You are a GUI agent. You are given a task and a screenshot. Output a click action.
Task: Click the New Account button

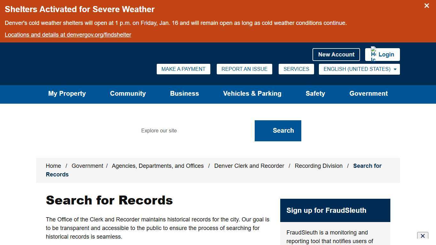336,54
